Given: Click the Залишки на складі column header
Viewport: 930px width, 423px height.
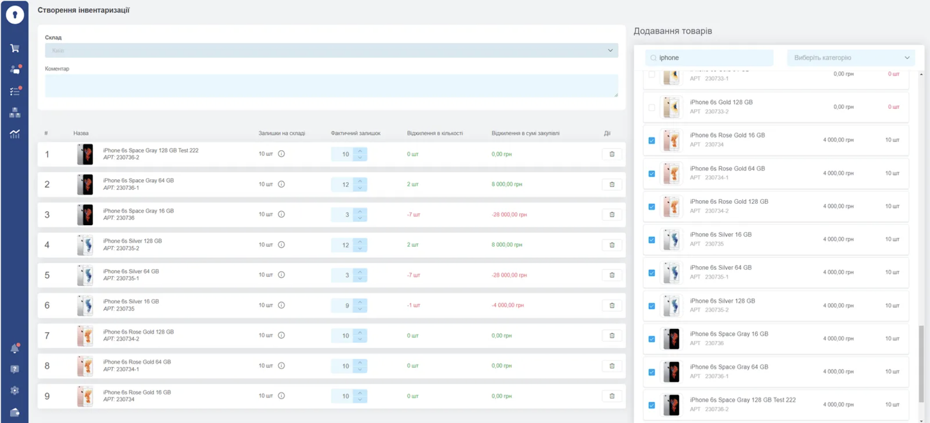Looking at the screenshot, I should click(282, 133).
